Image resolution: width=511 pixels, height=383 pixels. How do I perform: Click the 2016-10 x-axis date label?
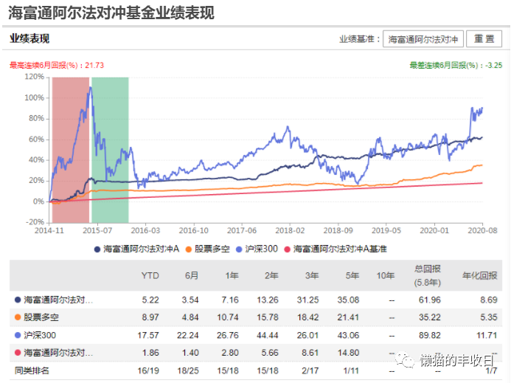point(194,231)
